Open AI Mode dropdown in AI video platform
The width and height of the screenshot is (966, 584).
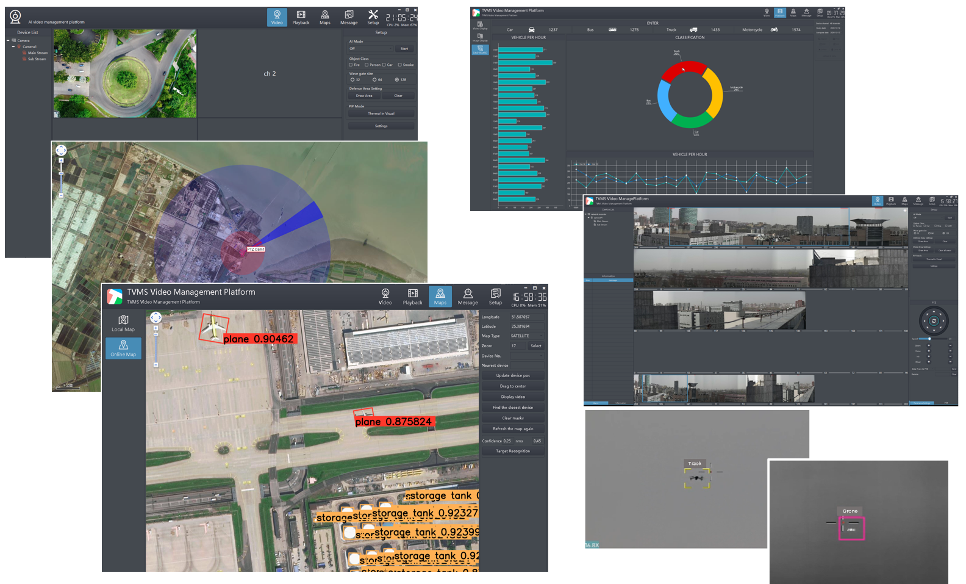(371, 48)
